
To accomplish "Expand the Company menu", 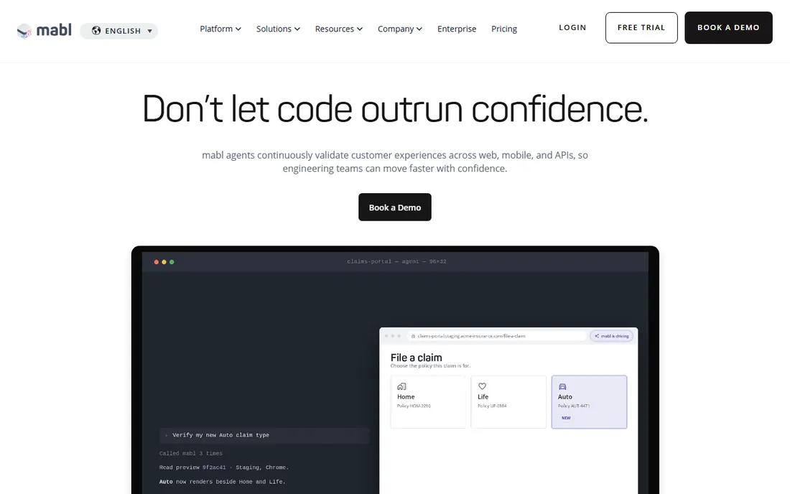I will [400, 29].
